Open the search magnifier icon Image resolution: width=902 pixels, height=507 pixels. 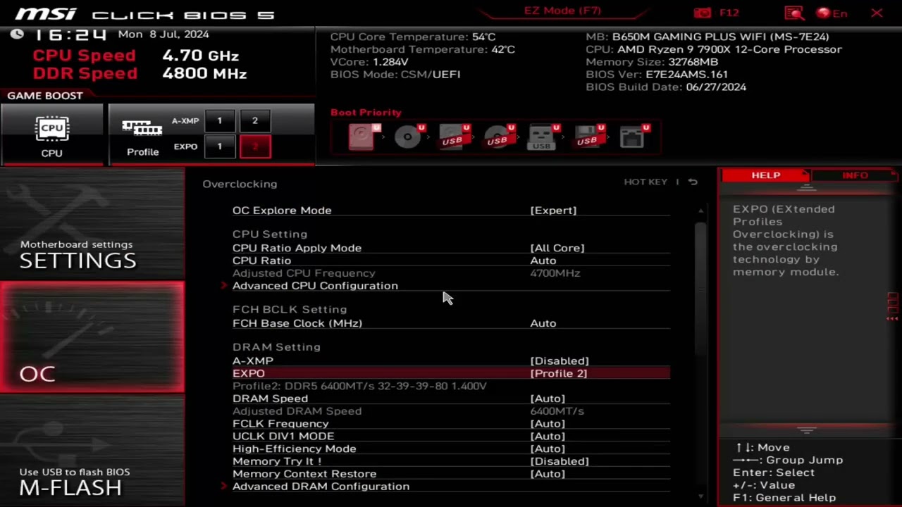click(x=793, y=13)
